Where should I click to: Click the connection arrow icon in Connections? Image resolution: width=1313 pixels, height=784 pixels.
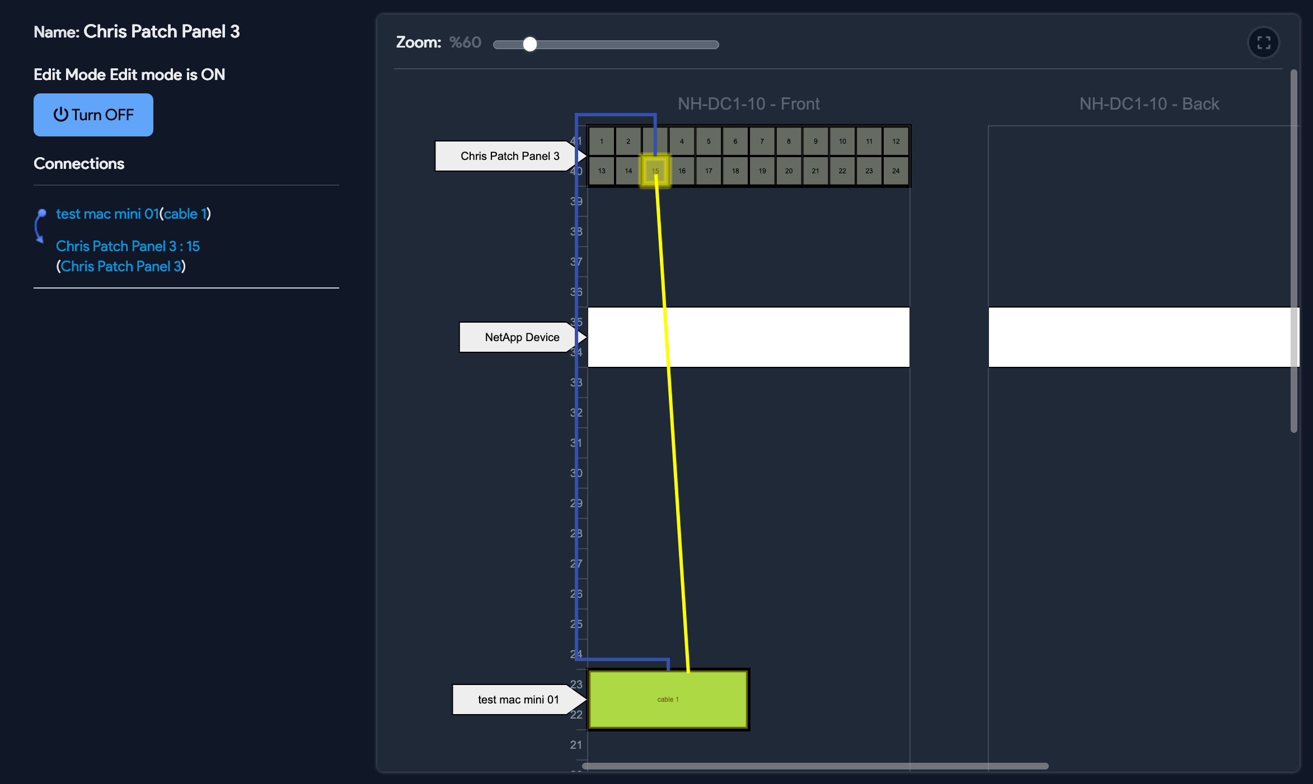pos(39,226)
